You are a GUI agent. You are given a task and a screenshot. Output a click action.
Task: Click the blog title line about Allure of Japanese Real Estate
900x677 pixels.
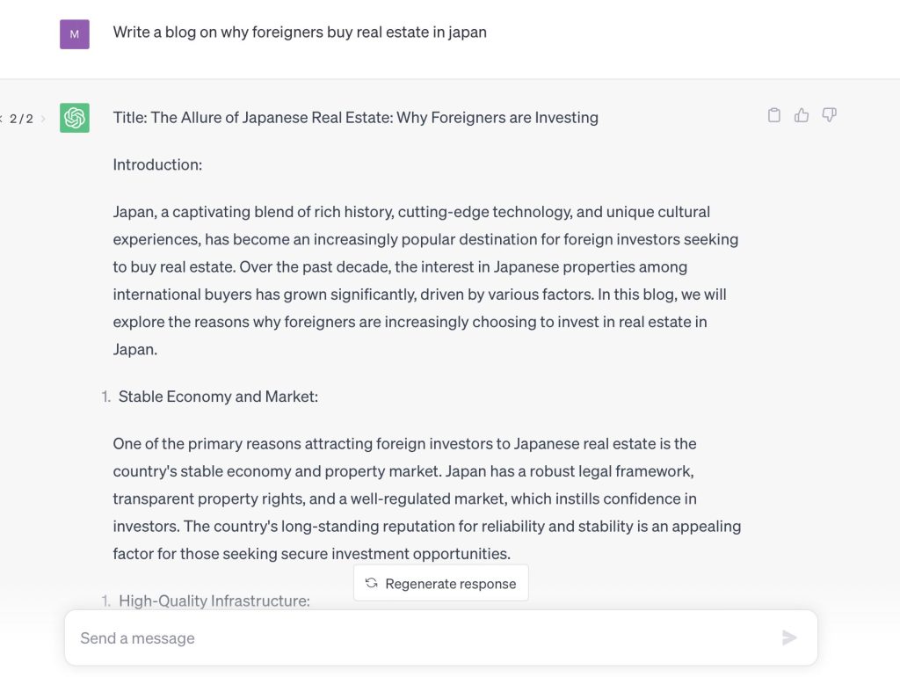355,118
